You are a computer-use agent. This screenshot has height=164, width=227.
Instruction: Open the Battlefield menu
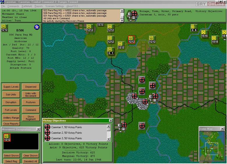[27, 6]
